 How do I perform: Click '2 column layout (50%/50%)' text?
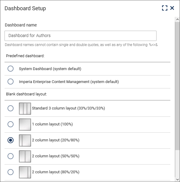[x=56, y=156]
